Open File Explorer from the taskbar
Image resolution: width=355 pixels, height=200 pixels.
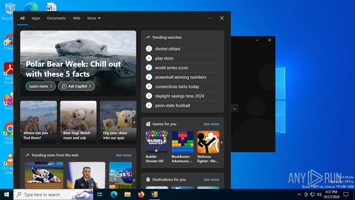tap(127, 194)
